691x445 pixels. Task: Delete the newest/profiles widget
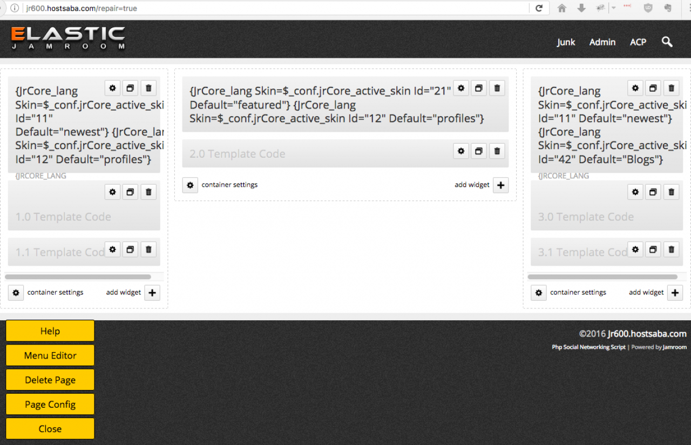148,88
